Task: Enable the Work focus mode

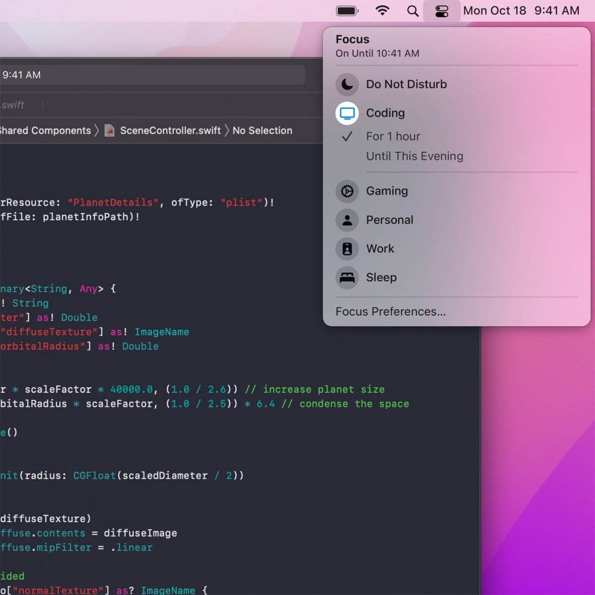Action: 380,249
